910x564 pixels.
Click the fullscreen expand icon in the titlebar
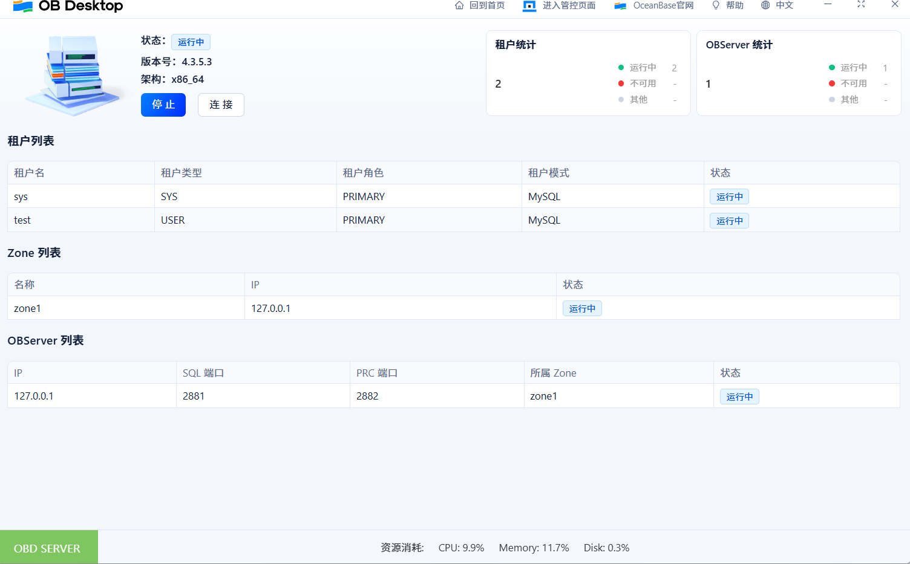[861, 5]
